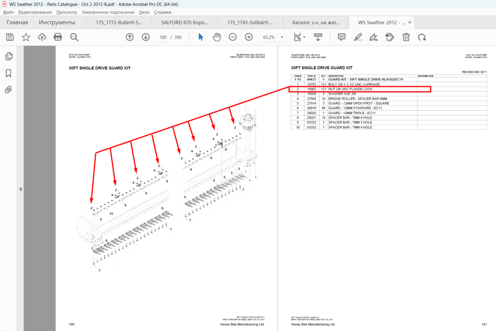496x331 pixels.
Task: Switch to the Инструменты tab
Action: (x=57, y=22)
